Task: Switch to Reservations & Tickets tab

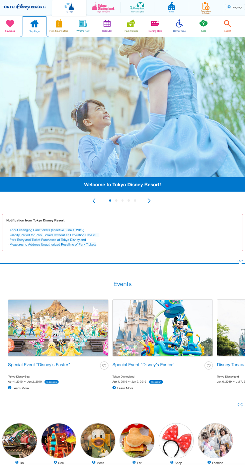Action: tap(206, 8)
